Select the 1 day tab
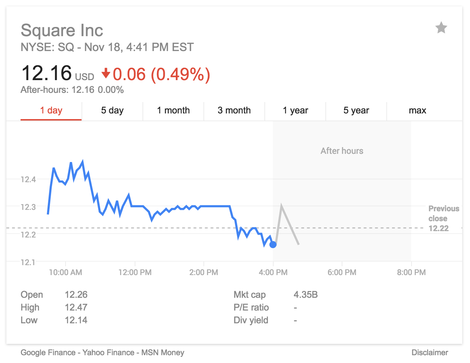Screen dimensions: 470x363 click(51, 111)
